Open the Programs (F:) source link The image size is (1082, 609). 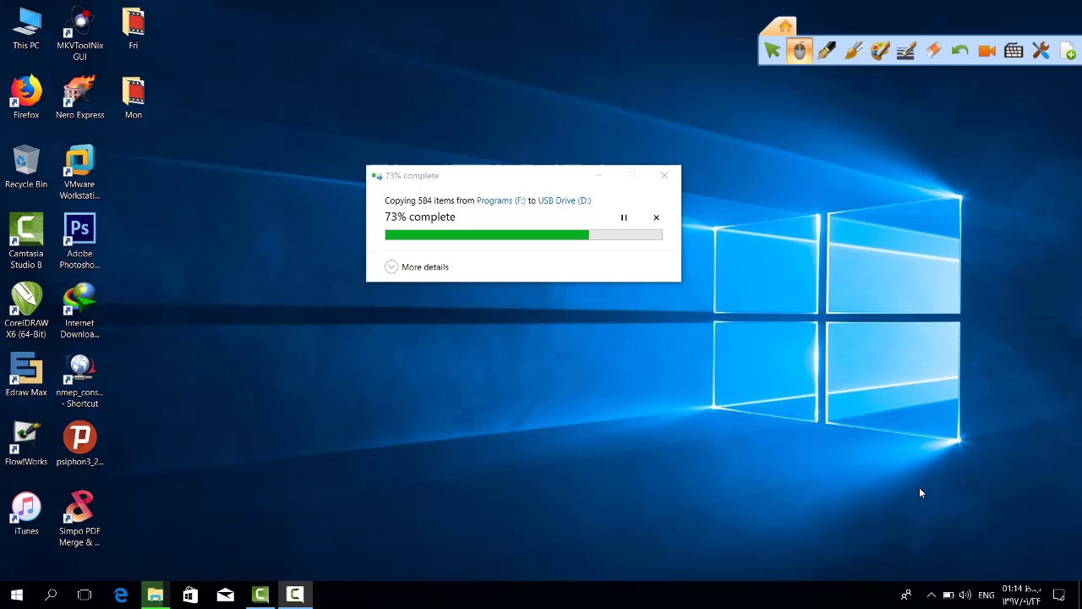[500, 200]
